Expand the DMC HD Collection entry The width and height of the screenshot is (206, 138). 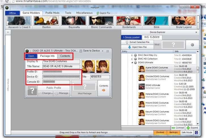(x=132, y=59)
